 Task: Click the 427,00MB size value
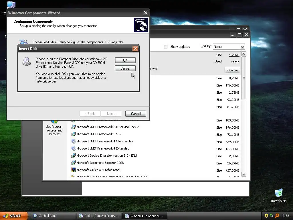232,170
